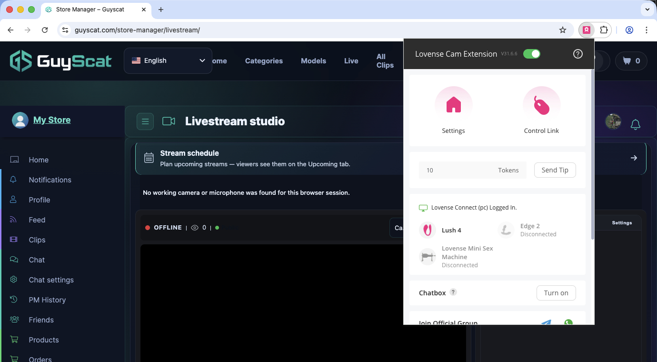
Task: Go to Home in sidebar
Action: pyautogui.click(x=39, y=160)
